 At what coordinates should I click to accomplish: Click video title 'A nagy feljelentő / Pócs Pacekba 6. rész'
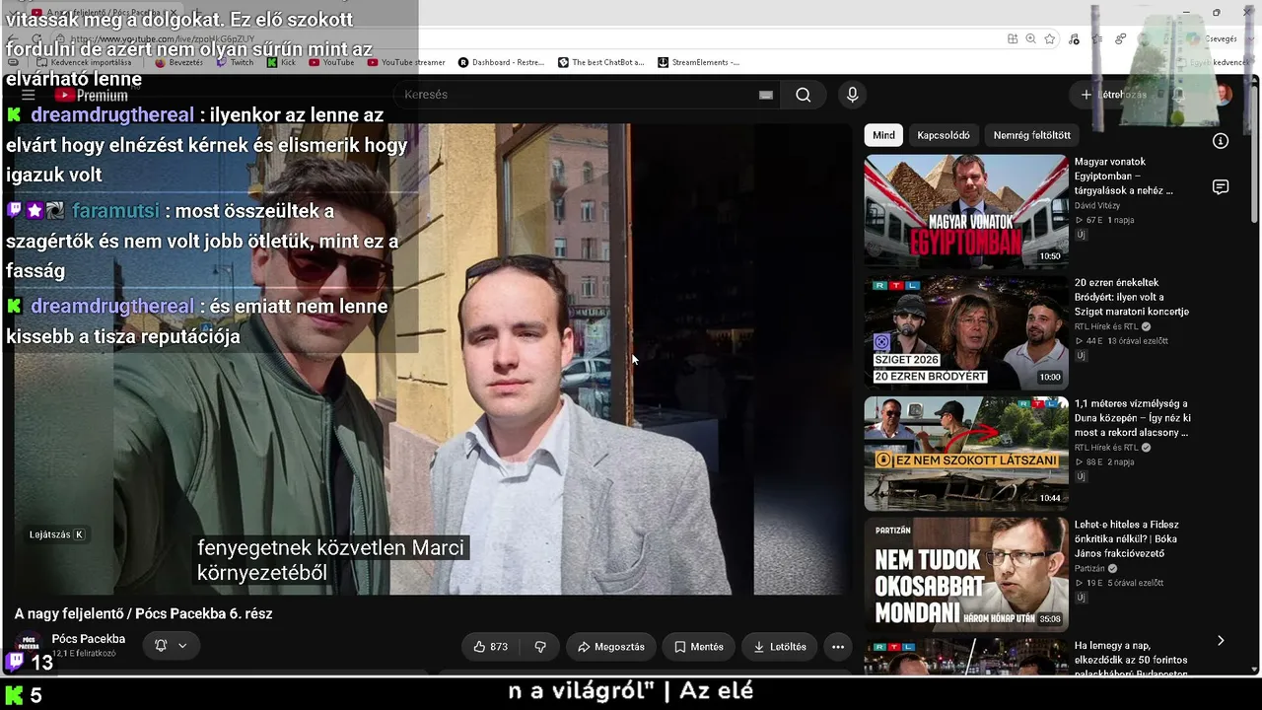(144, 613)
